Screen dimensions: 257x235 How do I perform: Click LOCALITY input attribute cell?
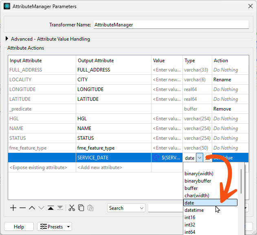[x=42, y=80]
